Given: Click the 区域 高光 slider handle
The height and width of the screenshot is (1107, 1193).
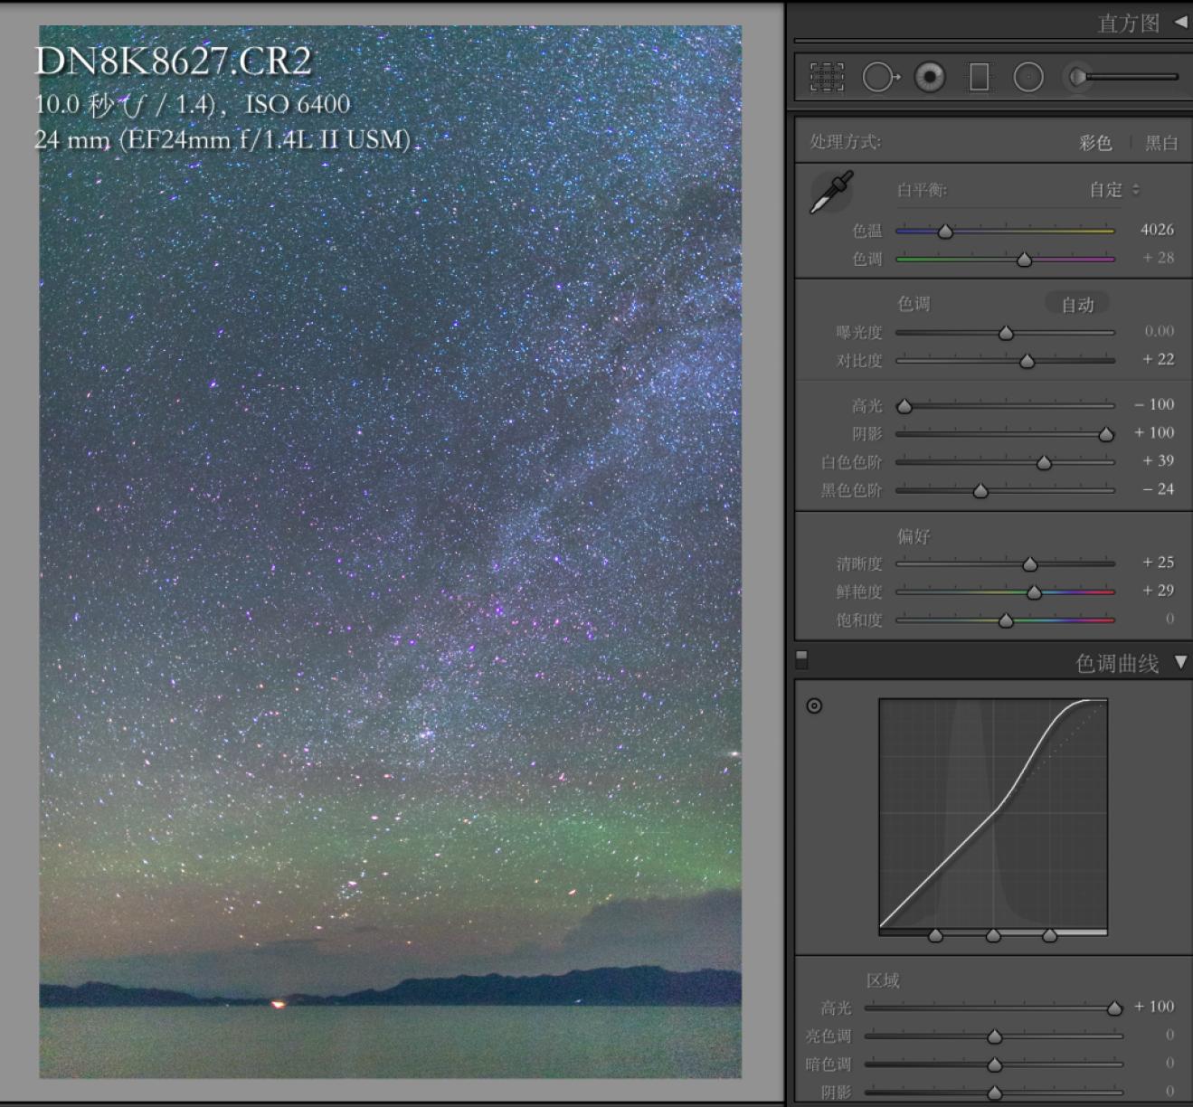Looking at the screenshot, I should [1114, 1008].
